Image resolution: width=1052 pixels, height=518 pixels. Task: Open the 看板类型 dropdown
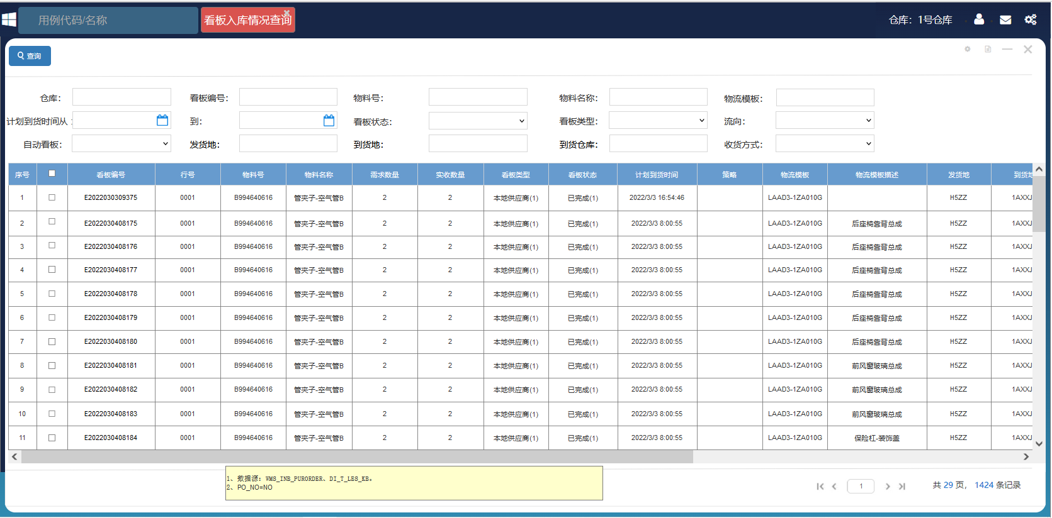click(x=658, y=120)
